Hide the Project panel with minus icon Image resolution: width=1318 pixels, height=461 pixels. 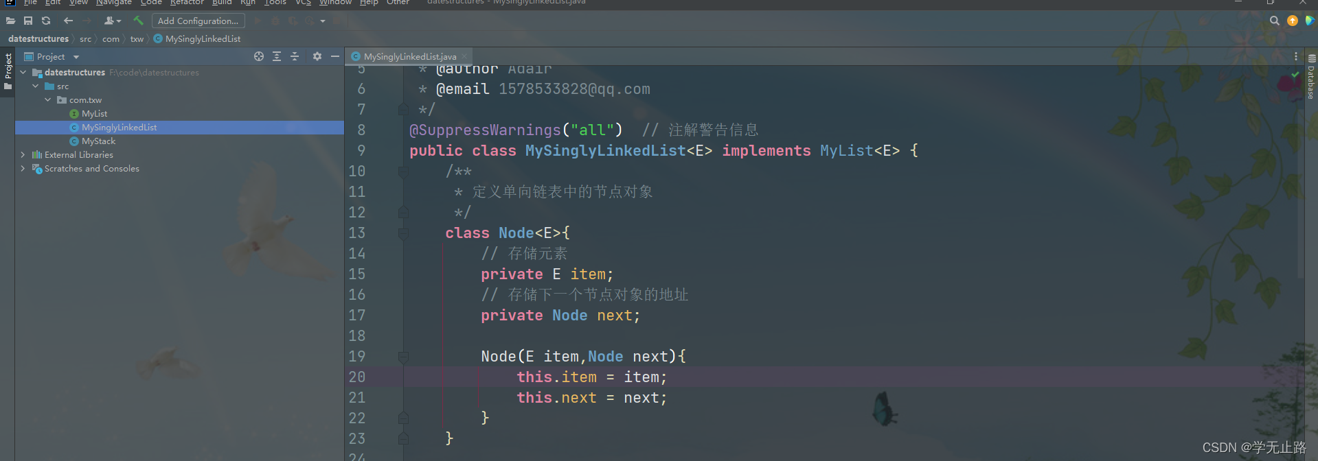point(335,56)
